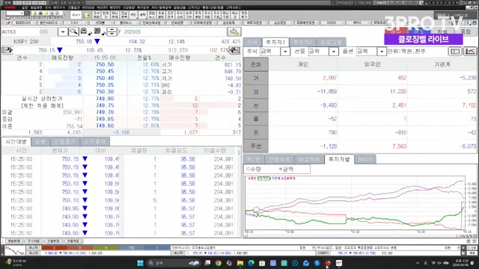Open Microsoft Edge from the taskbar
Viewport: 479px width, 269px height.
pos(251,263)
